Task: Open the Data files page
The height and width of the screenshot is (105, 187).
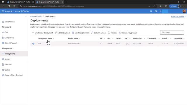Action: click(7, 64)
